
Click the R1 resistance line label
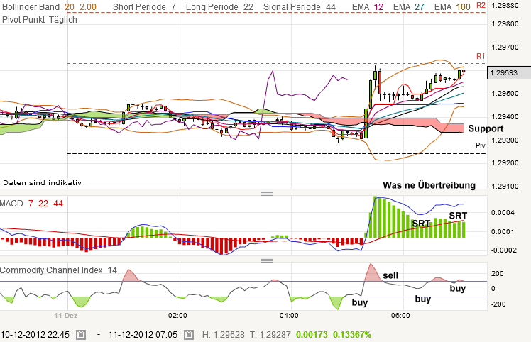click(x=481, y=56)
